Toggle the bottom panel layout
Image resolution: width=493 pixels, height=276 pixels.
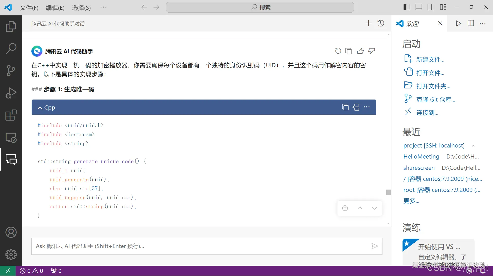(x=419, y=7)
